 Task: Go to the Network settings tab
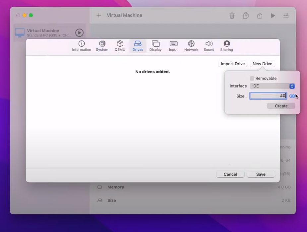click(x=191, y=46)
